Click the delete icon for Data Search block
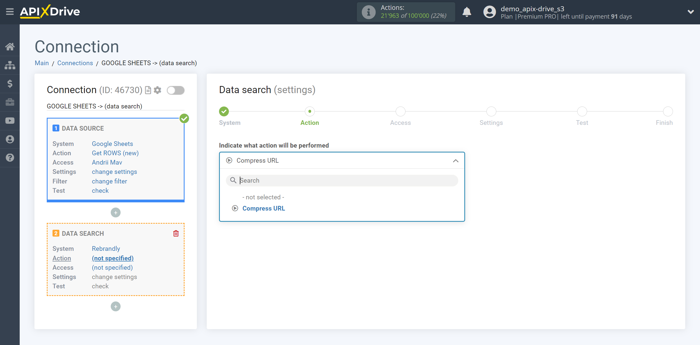700x345 pixels. [x=176, y=233]
